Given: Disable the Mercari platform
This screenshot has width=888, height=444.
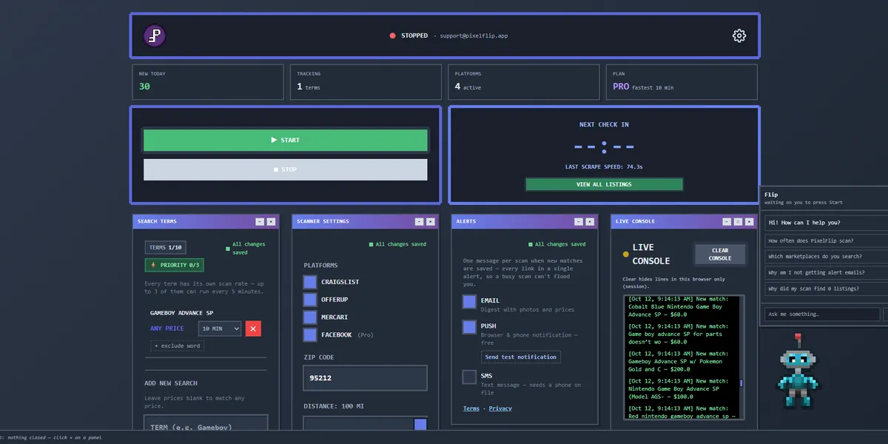Looking at the screenshot, I should click(310, 317).
